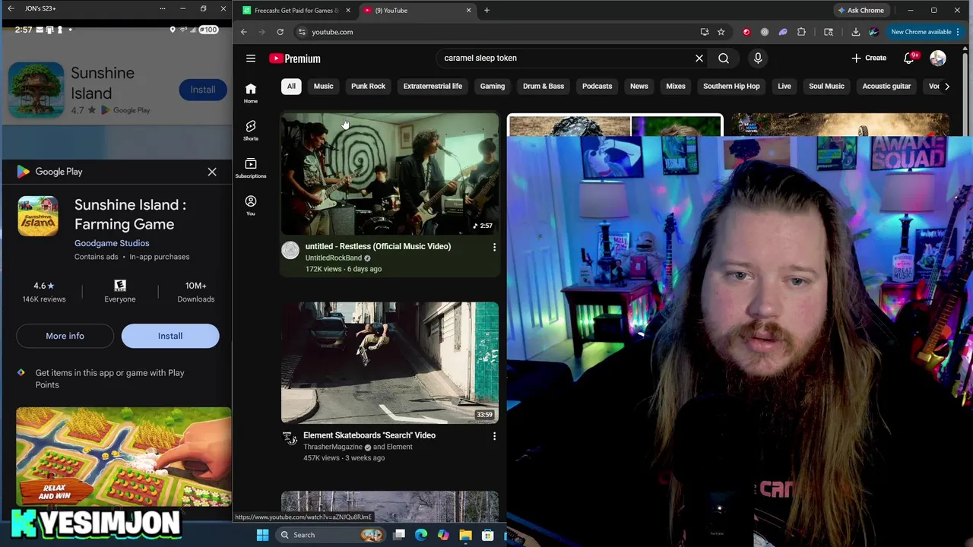Open new Chrome tab with plus

tap(486, 11)
